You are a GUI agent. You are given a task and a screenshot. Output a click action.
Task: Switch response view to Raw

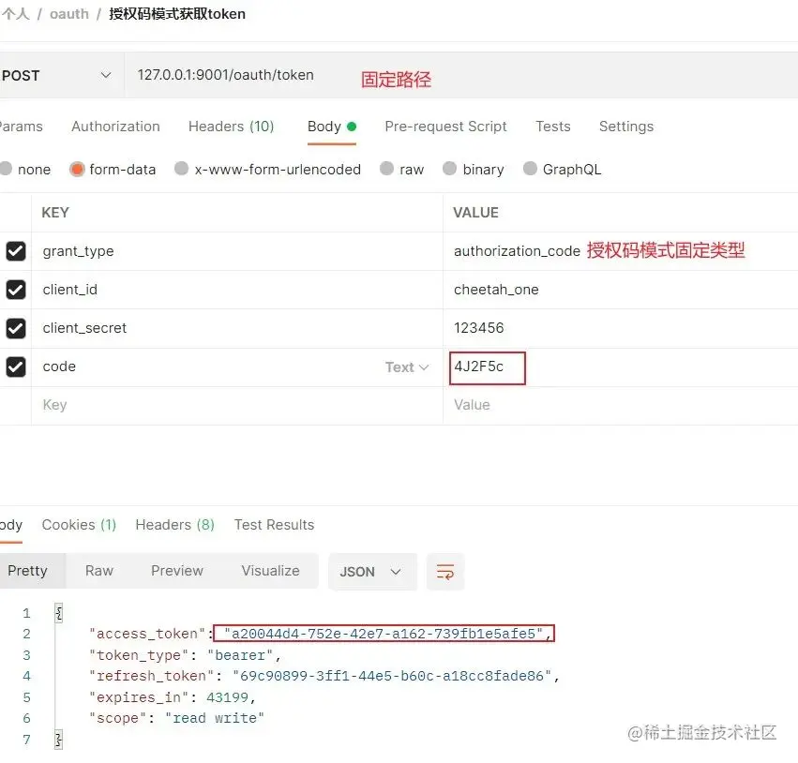coord(98,571)
